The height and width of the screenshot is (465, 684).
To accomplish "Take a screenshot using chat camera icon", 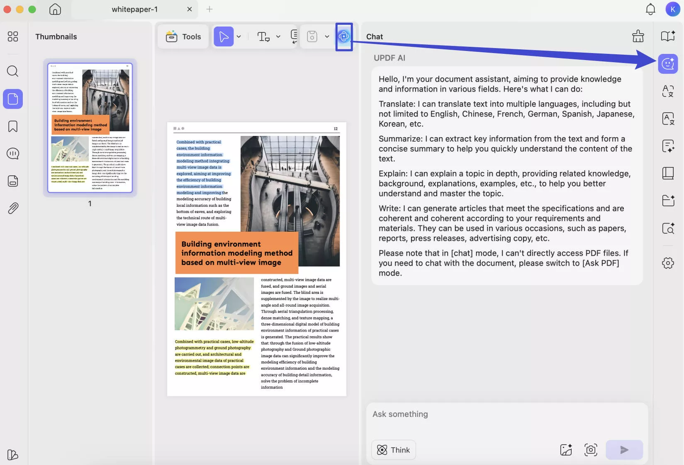I will click(x=590, y=450).
